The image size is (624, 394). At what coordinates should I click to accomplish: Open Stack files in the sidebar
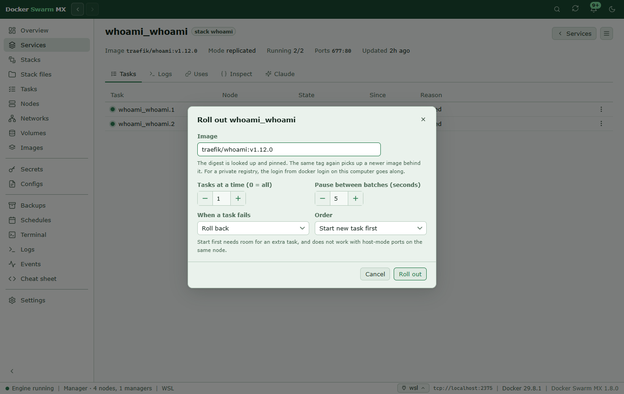47,74
